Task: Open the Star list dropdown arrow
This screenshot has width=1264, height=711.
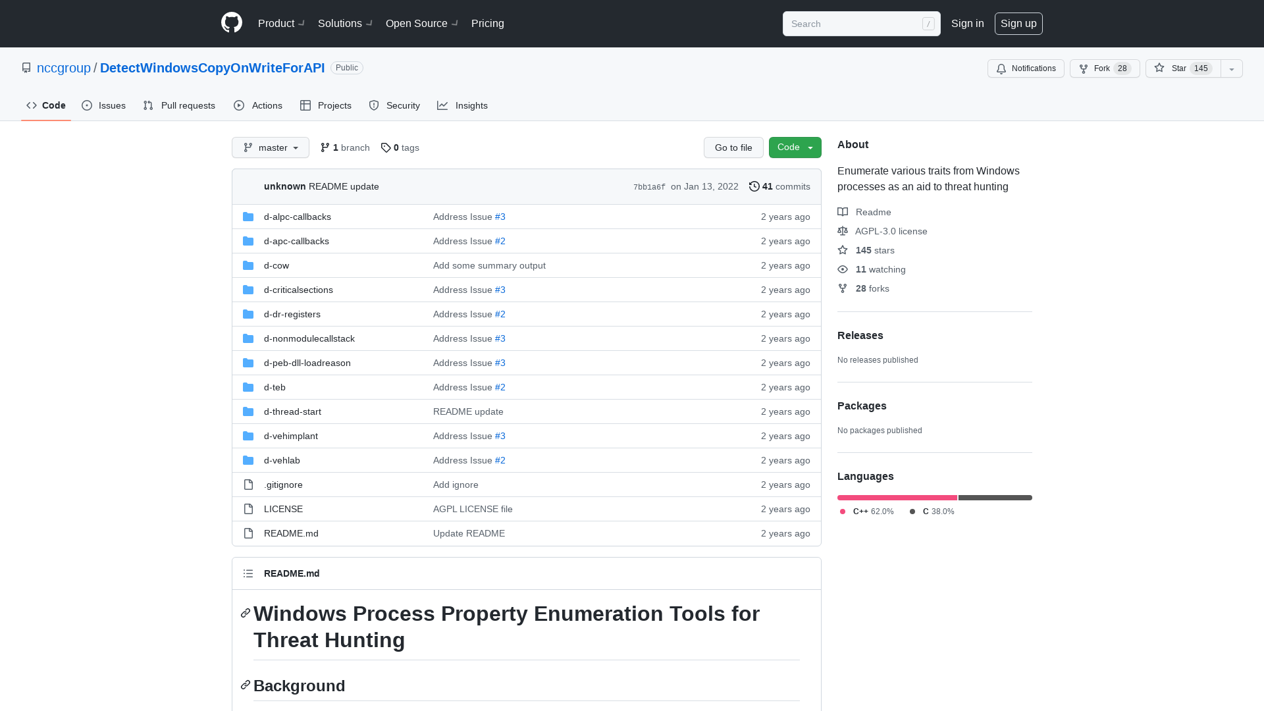Action: [1232, 68]
